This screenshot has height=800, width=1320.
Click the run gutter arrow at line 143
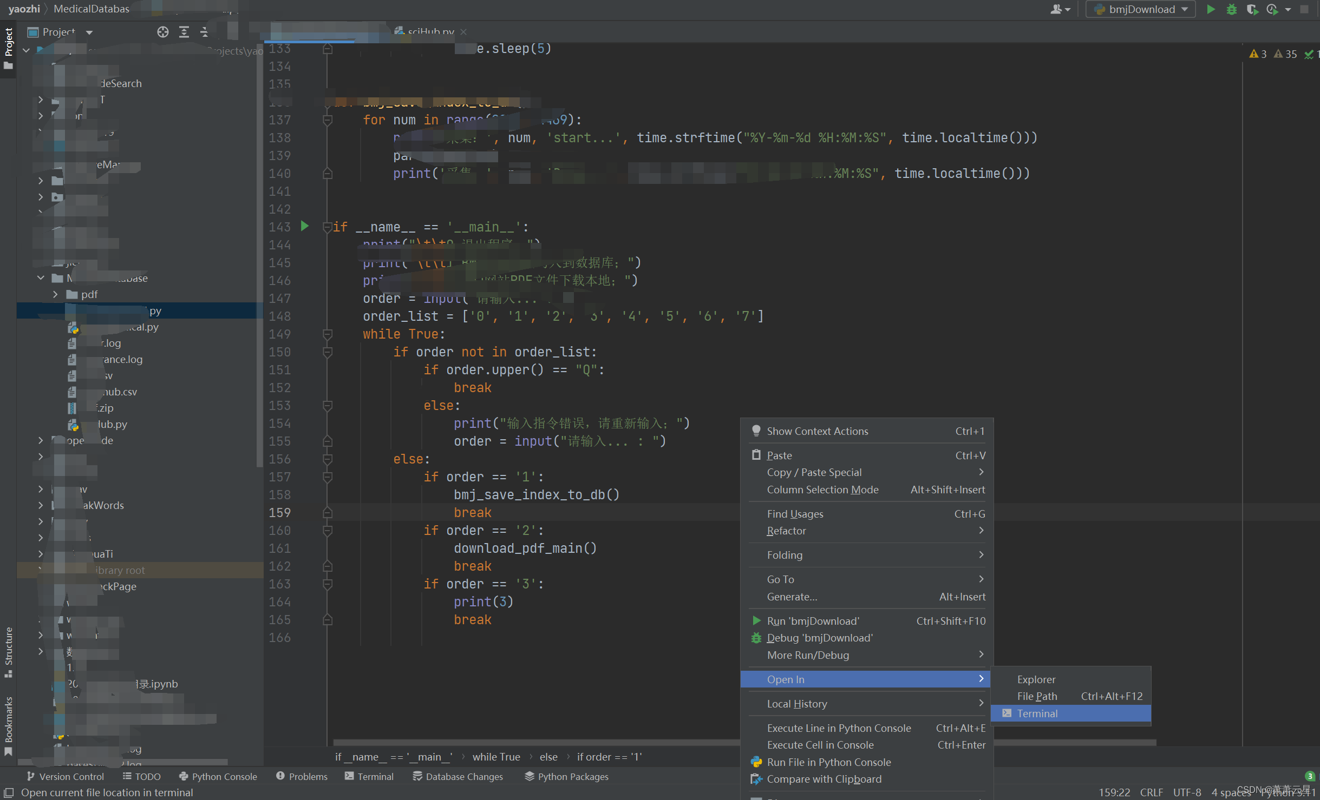click(x=305, y=226)
